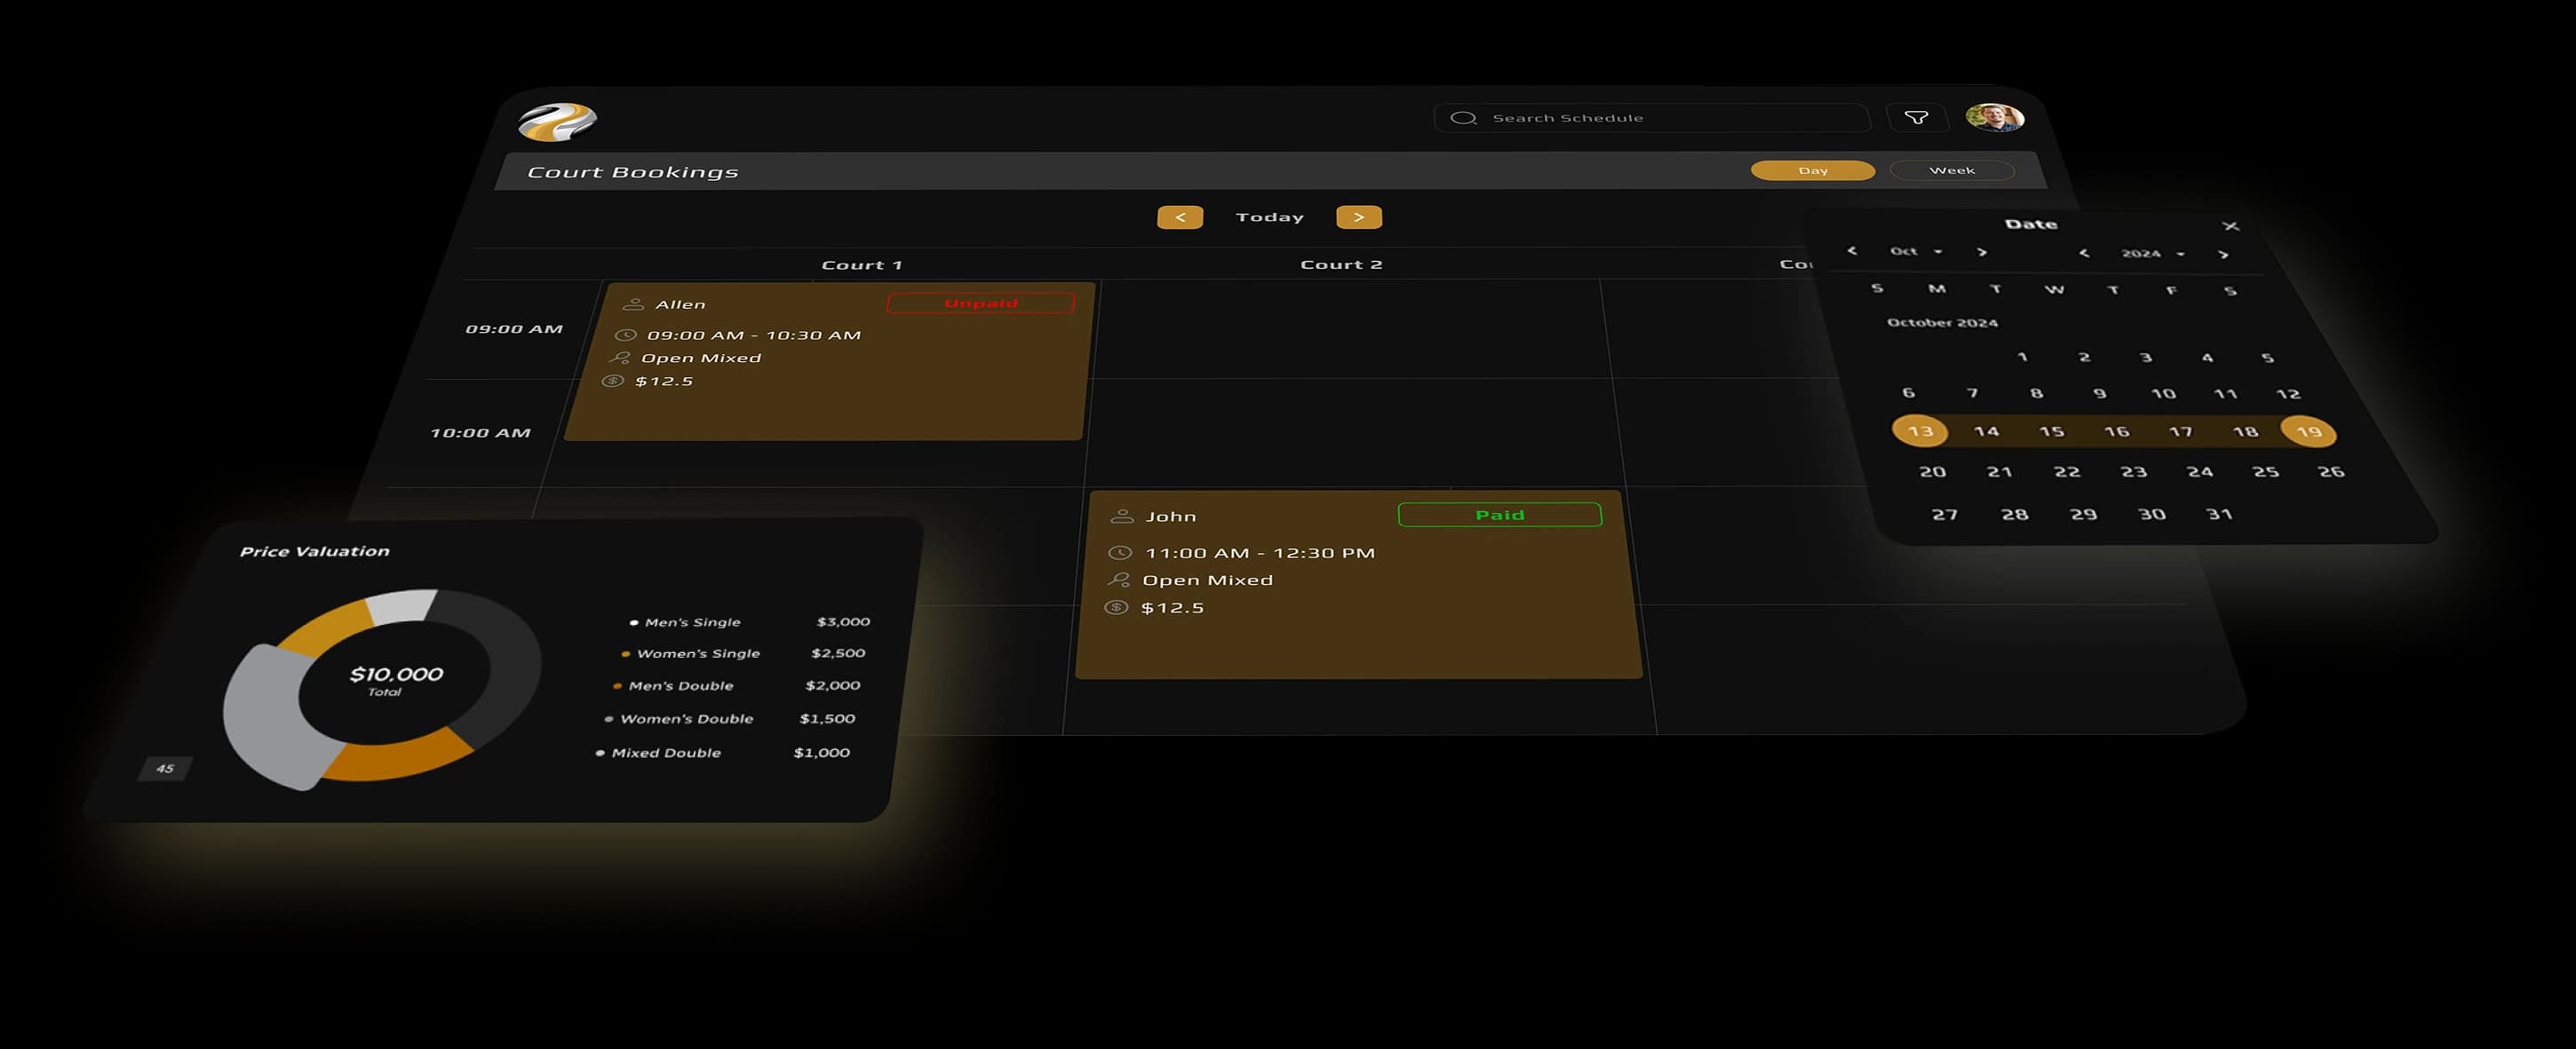Click the clock icon in Allen's booking
The width and height of the screenshot is (2576, 1049).
[x=626, y=335]
